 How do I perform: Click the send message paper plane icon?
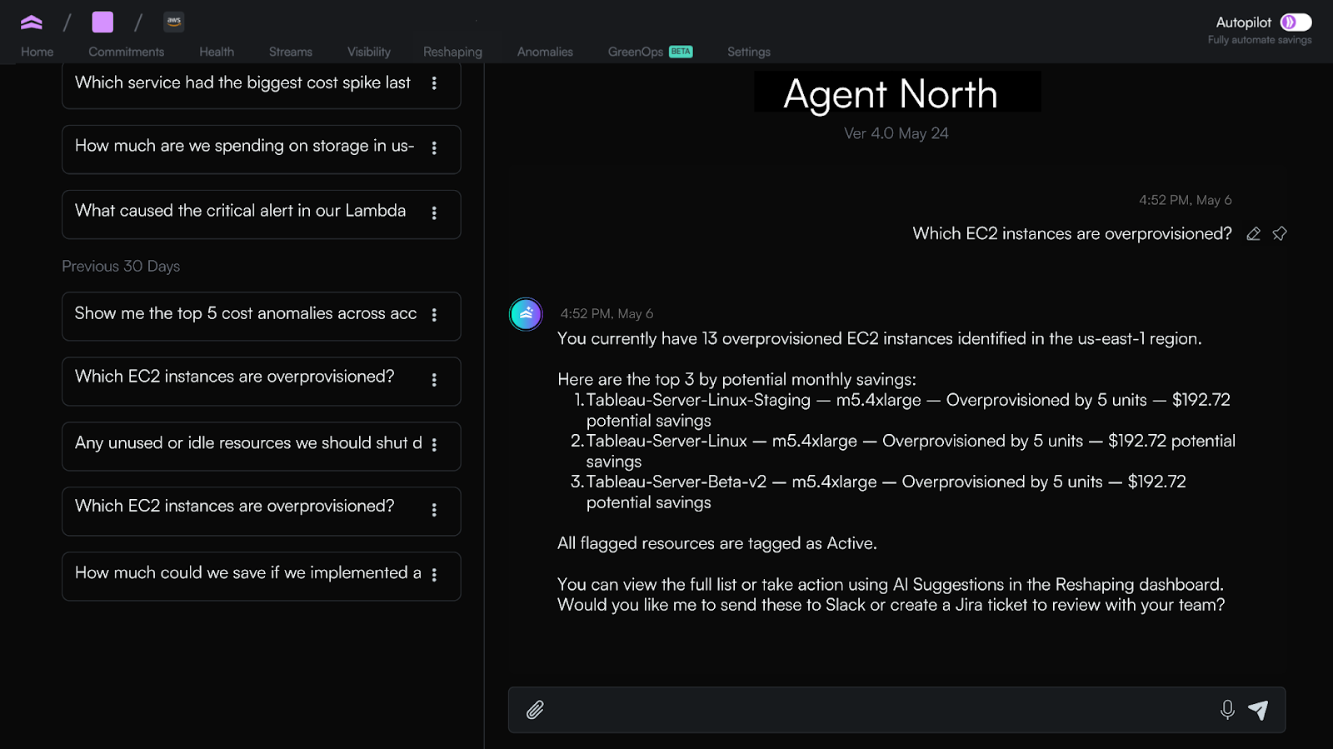(1258, 710)
